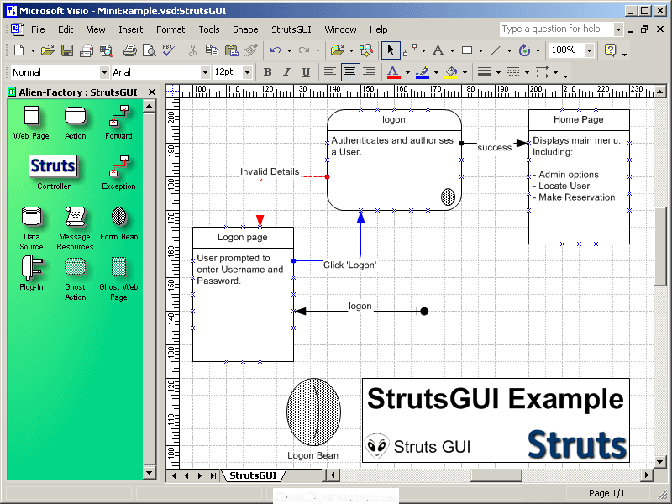This screenshot has width=672, height=504.
Task: Pick the Web Page stencil shape
Action: pyautogui.click(x=31, y=123)
